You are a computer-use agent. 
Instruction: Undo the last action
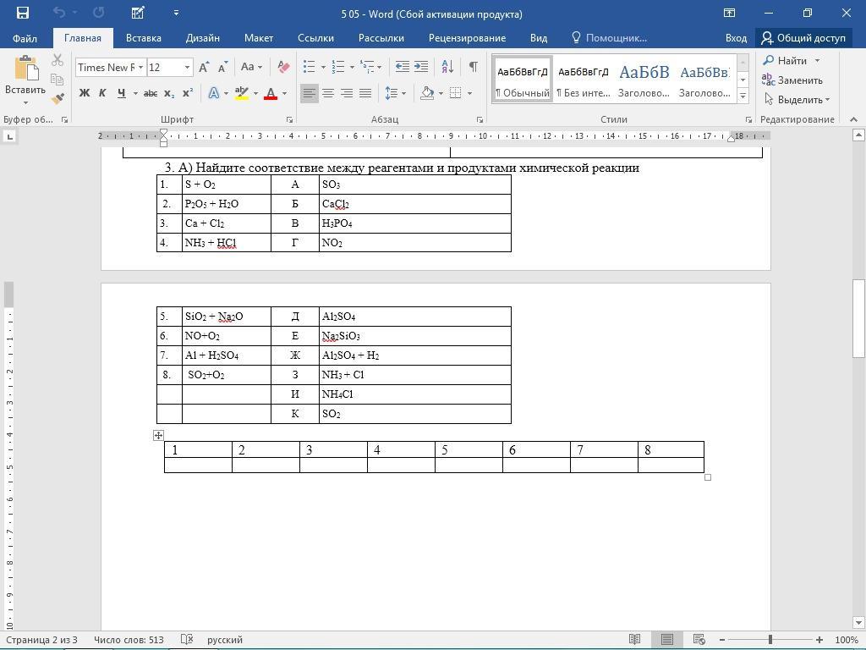[58, 13]
